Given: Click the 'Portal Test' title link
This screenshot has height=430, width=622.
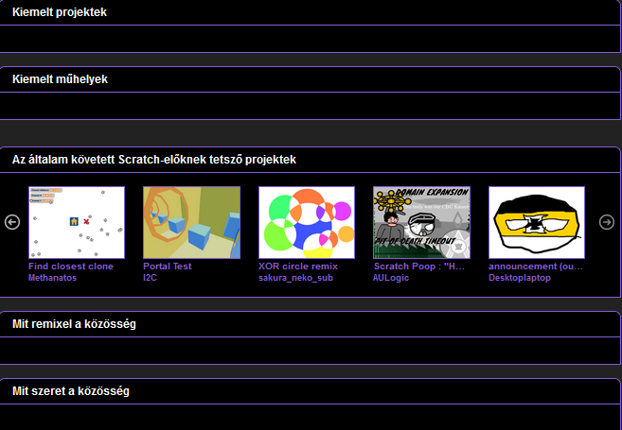Looking at the screenshot, I should pyautogui.click(x=168, y=267).
